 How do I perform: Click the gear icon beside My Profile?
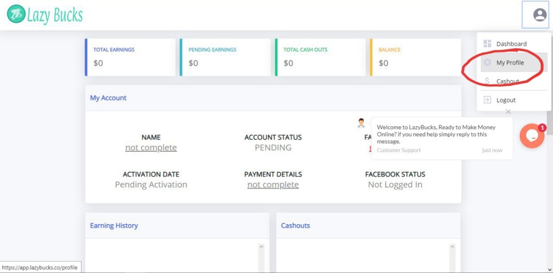(487, 63)
